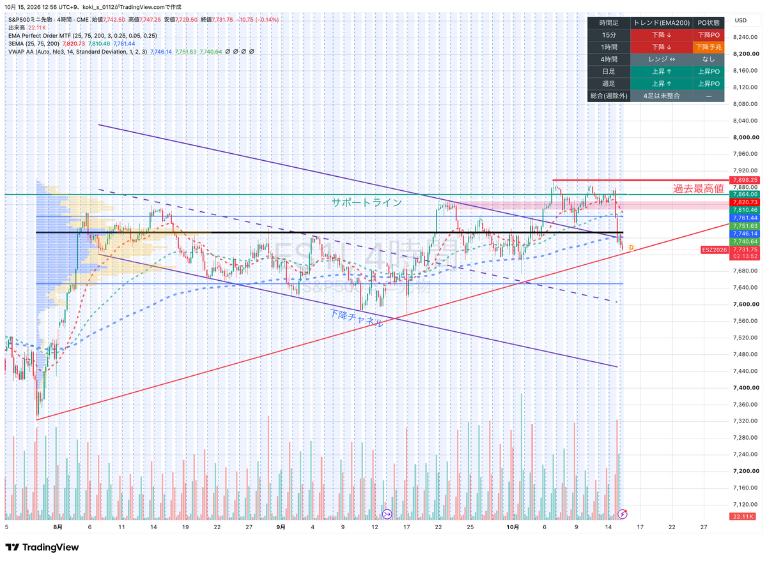Select the VWAP AA indicator legend
The image size is (767, 561).
78,51
